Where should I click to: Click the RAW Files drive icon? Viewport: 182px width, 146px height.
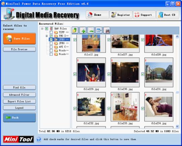[51, 28]
